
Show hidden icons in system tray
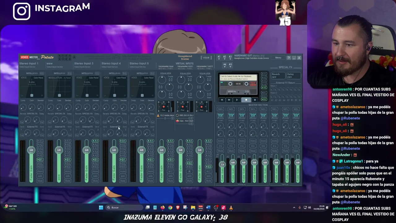point(294,208)
